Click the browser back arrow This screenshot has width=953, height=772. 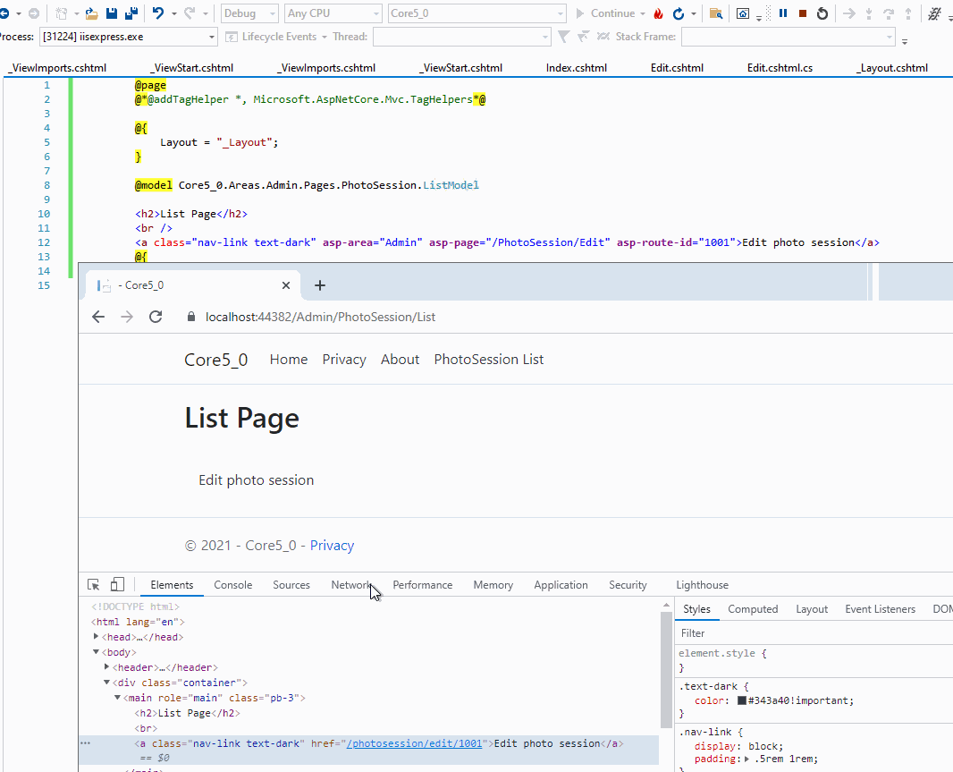97,317
